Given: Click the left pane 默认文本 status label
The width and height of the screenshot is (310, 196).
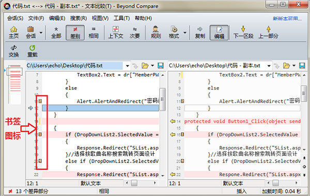Looking at the screenshot, I should 90,184.
